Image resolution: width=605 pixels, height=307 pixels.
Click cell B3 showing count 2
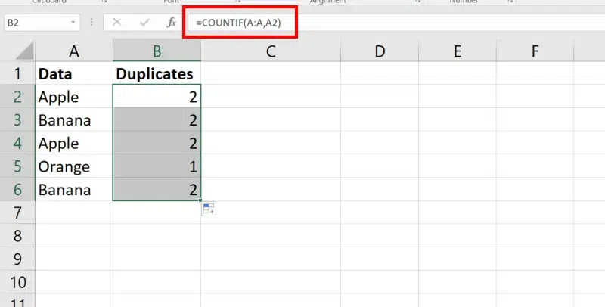(157, 119)
